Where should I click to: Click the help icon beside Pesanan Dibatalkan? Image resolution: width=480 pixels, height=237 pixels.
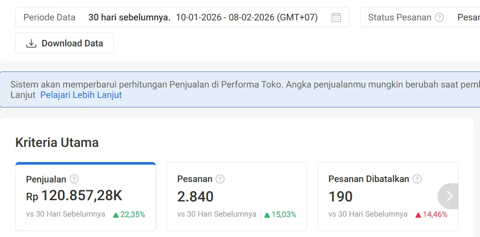point(417,179)
